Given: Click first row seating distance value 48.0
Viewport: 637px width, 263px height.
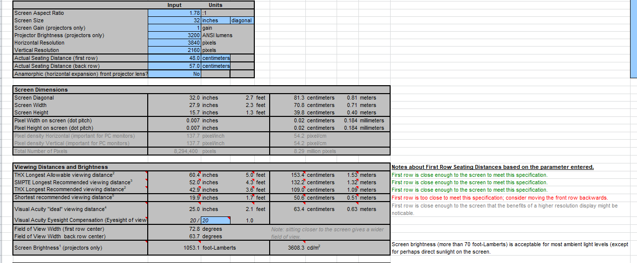Looking at the screenshot, I should pos(174,58).
